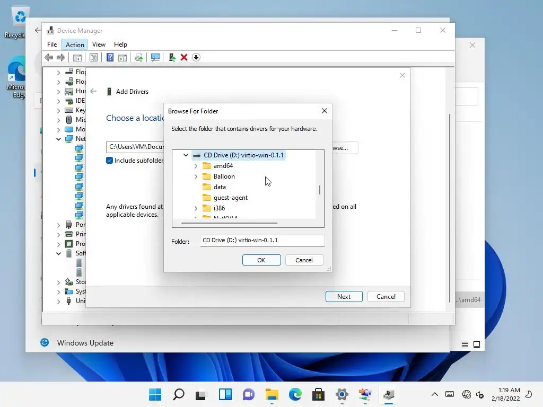This screenshot has width=543, height=407.
Task: Launch Microsoft Edge from the taskbar
Action: [x=295, y=394]
